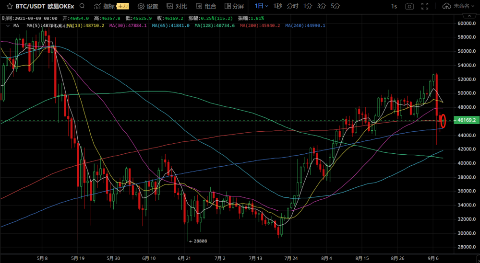Collapse the MA indicator legend chevron
This screenshot has height=263, width=480.
tap(8, 26)
